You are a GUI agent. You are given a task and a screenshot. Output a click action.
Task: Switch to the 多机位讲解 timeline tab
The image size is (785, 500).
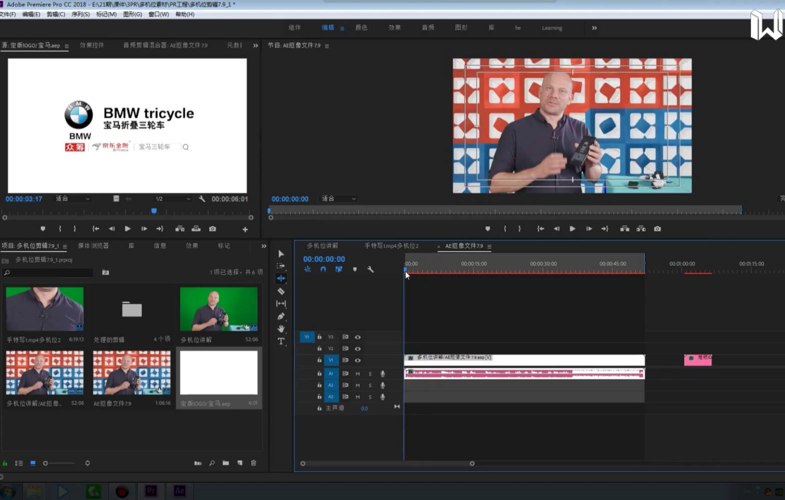322,245
